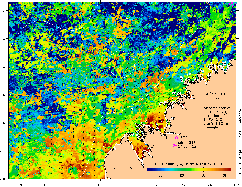Select the '21:19Z' time text
The width and height of the screenshot is (242, 187).
tap(214, 98)
